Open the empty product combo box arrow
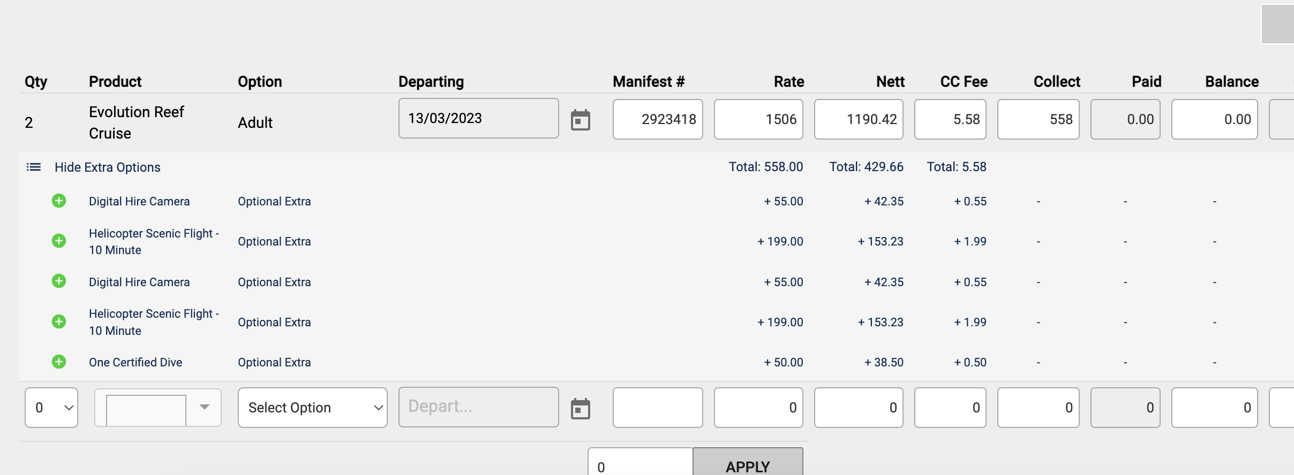 pyautogui.click(x=204, y=407)
